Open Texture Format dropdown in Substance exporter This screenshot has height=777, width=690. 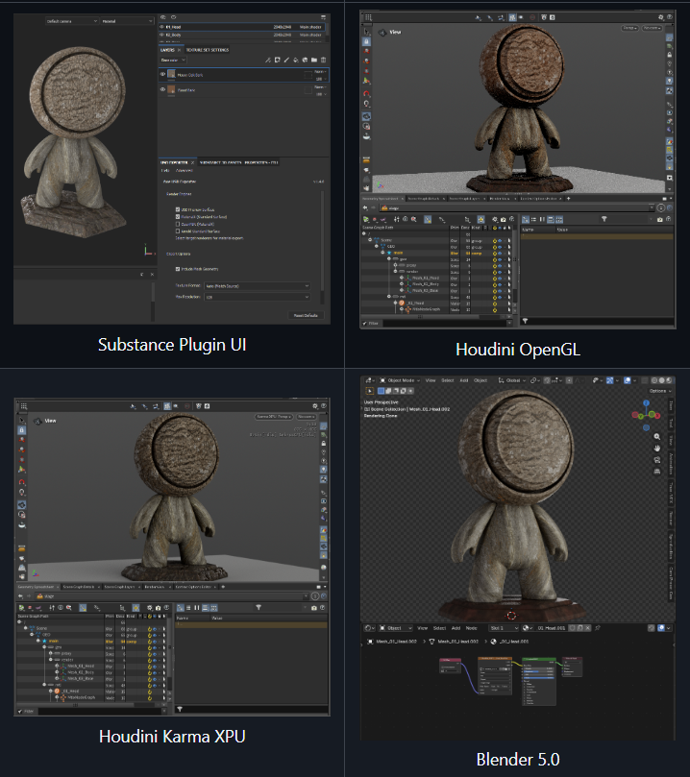click(x=257, y=286)
